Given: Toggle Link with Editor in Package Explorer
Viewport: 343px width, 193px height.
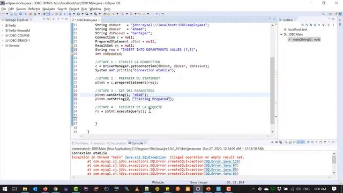Looking at the screenshot, I should tap(48, 19).
